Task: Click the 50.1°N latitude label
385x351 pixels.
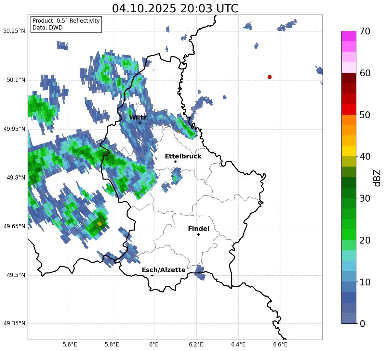Action: tap(16, 80)
